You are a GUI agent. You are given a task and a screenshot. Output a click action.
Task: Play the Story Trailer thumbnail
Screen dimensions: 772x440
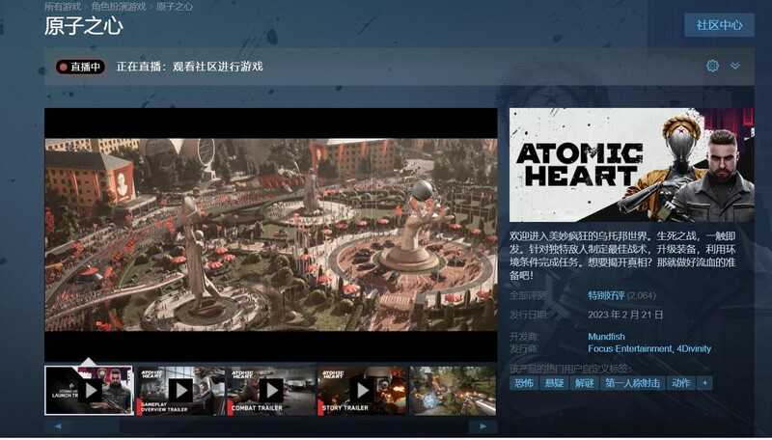[363, 390]
